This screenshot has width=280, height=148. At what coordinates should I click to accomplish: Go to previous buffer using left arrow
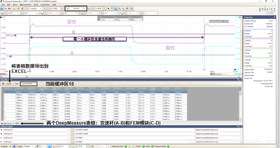[68, 9]
